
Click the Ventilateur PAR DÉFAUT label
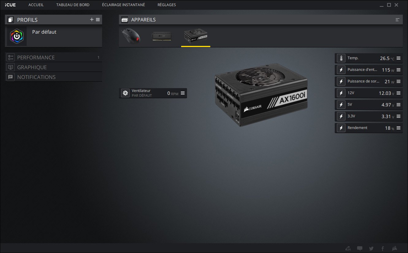click(142, 95)
